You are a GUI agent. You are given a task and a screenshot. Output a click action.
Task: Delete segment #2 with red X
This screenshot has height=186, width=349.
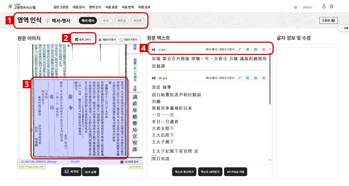coord(264,78)
